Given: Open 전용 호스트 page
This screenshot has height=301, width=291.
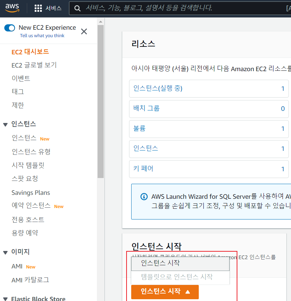Looking at the screenshot, I should tap(28, 219).
